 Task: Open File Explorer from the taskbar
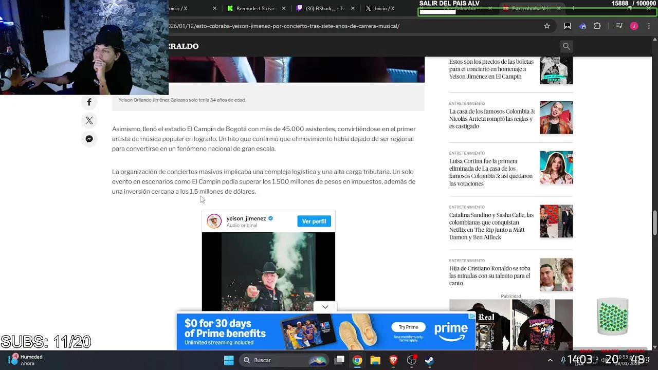[x=375, y=360]
